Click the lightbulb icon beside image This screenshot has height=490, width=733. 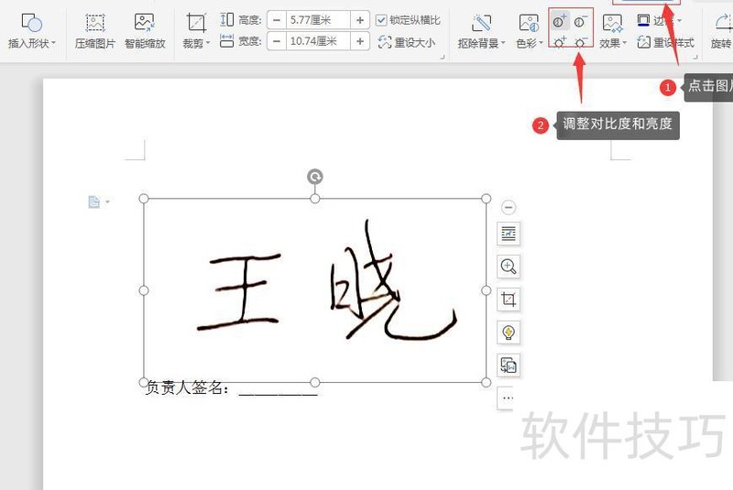(x=509, y=332)
